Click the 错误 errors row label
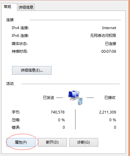130x156 pixels. (x=16, y=127)
